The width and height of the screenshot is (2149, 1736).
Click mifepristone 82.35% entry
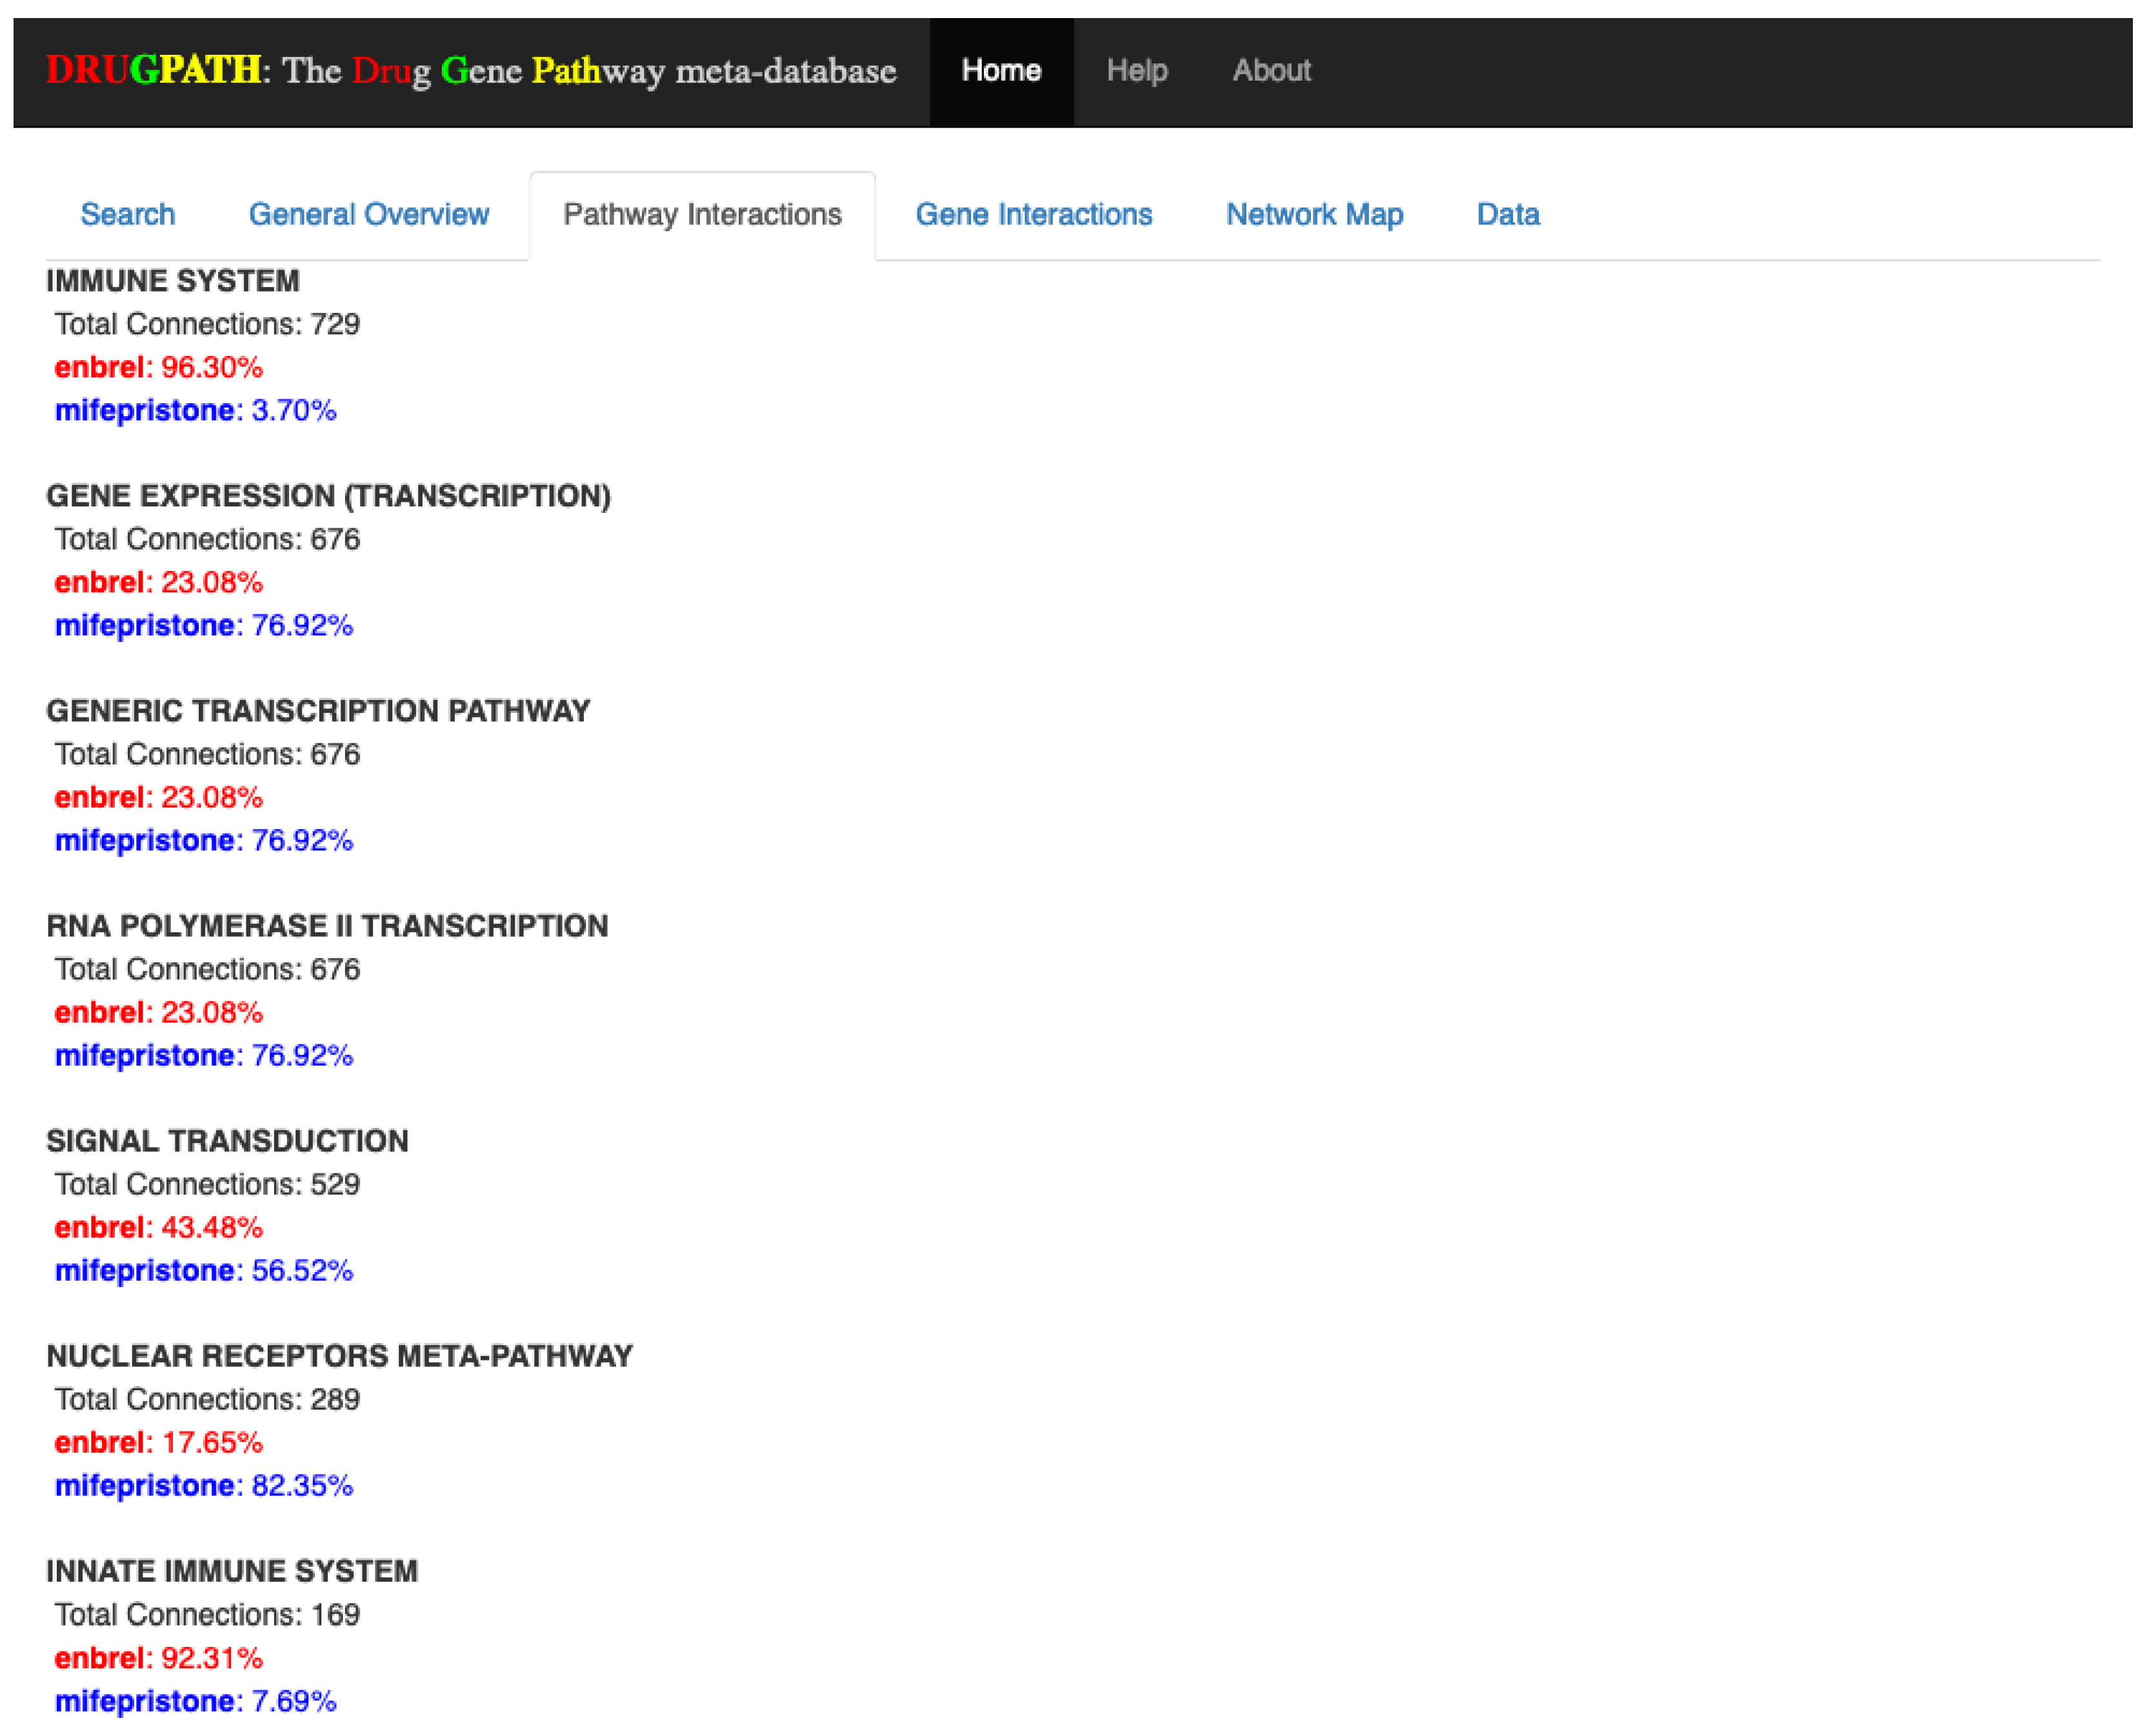pyautogui.click(x=203, y=1485)
